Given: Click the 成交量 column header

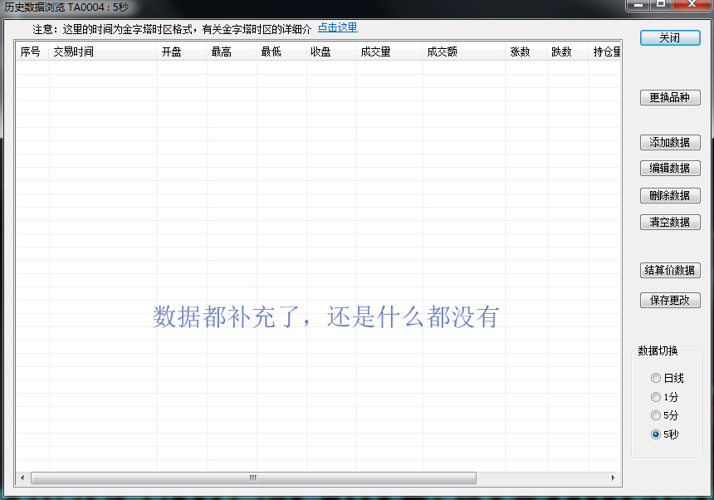Looking at the screenshot, I should (389, 52).
